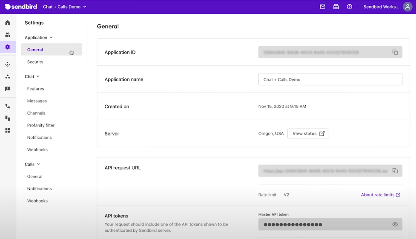Viewport: 416px width, 239px height.
Task: Click the Settings panel heading
Action: pos(34,22)
